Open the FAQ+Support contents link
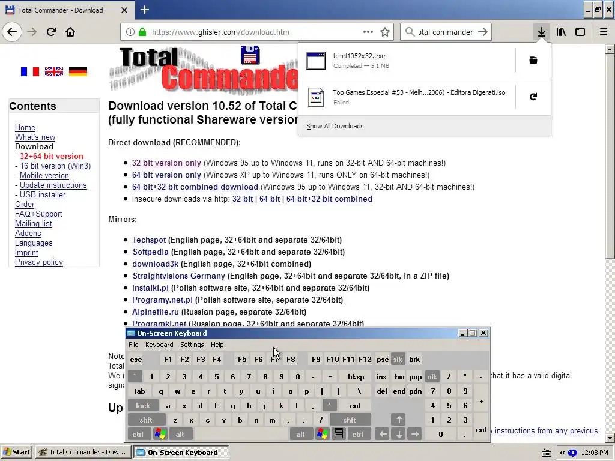This screenshot has width=615, height=461. (38, 214)
